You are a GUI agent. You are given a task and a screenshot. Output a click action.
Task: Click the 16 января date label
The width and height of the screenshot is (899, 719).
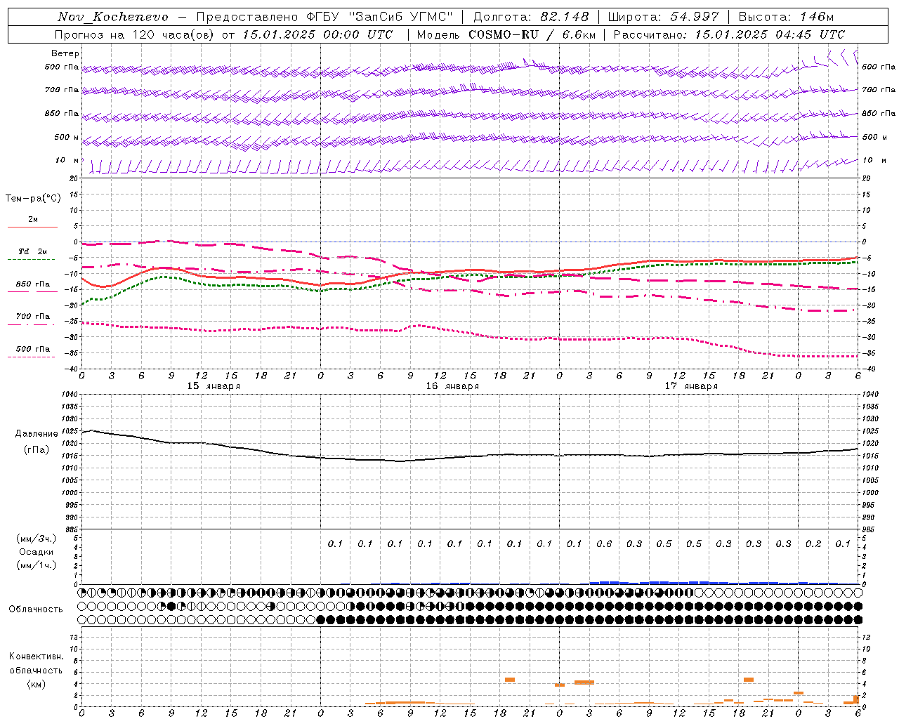pos(452,386)
